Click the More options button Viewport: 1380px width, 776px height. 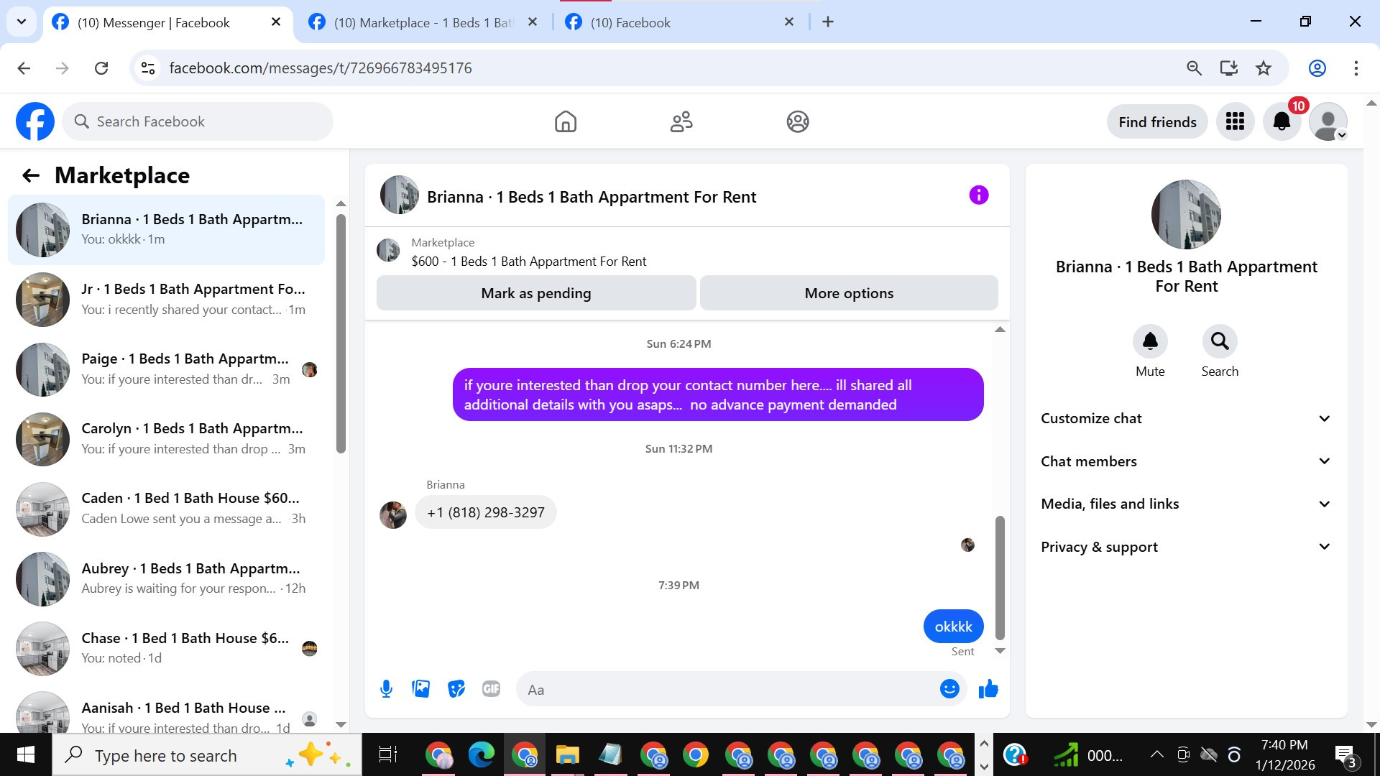coord(848,293)
